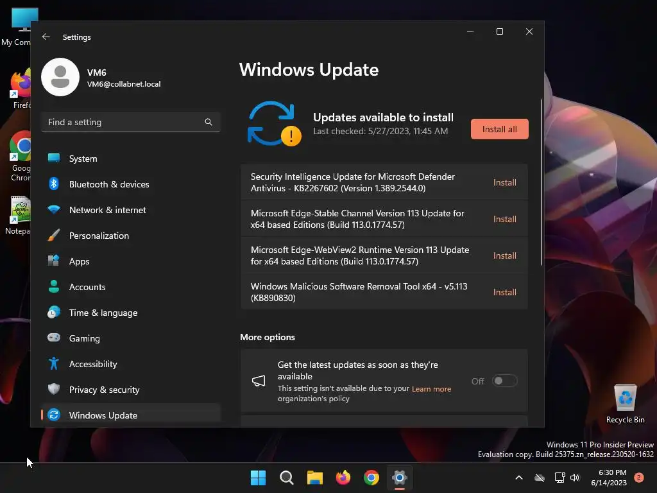Toggle Get the latest updates switch

coord(504,381)
